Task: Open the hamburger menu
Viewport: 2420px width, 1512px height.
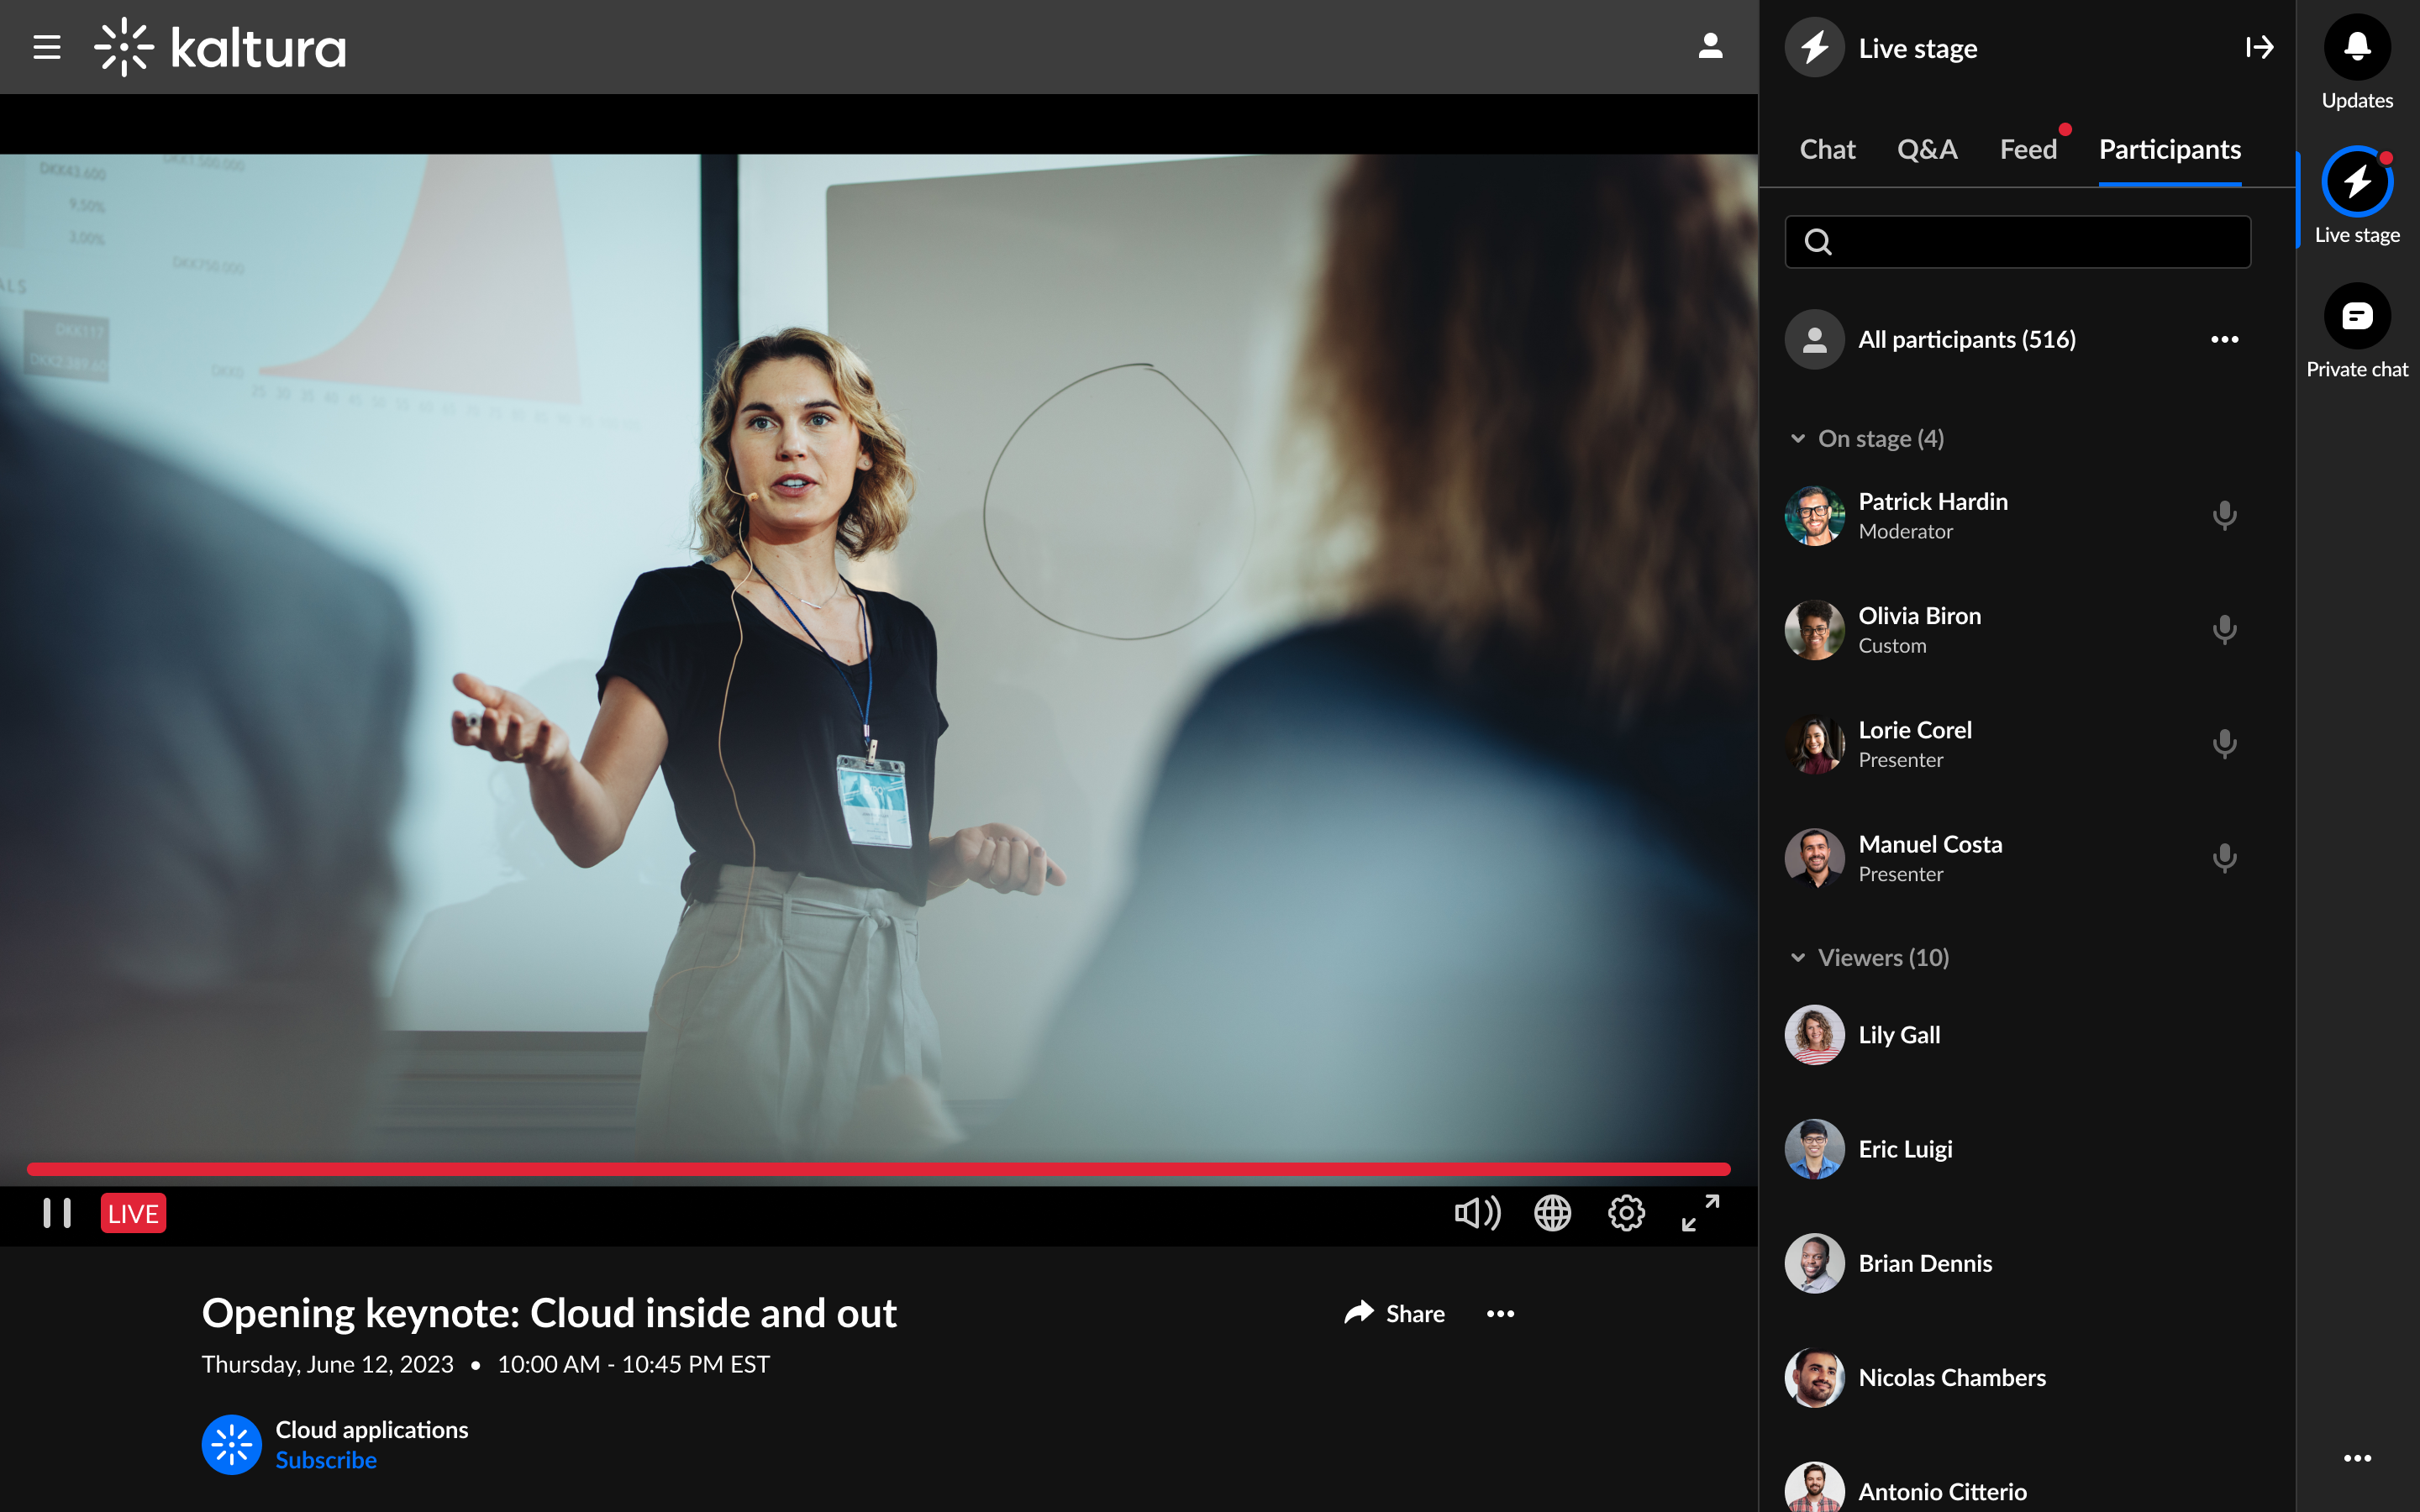Action: pos(47,47)
